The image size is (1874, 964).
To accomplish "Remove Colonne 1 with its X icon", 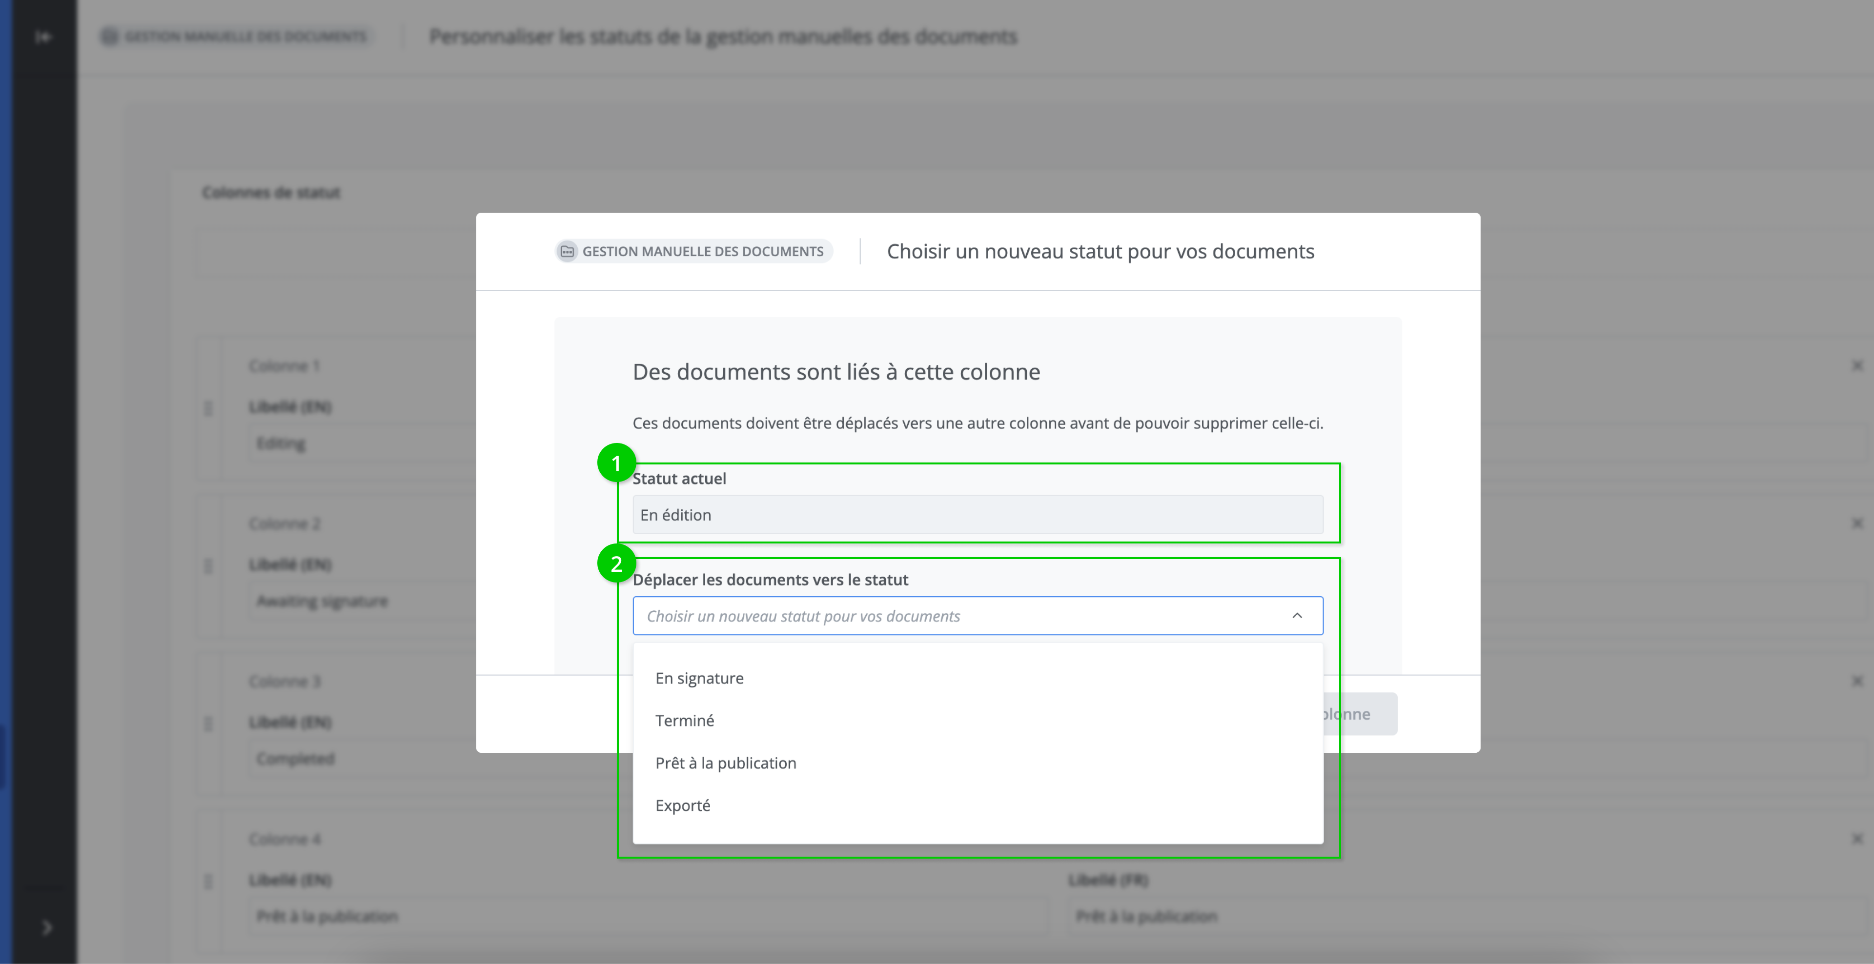I will click(1857, 366).
